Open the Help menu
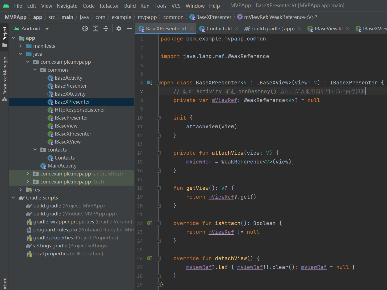This screenshot has width=387, height=290. 214,6
